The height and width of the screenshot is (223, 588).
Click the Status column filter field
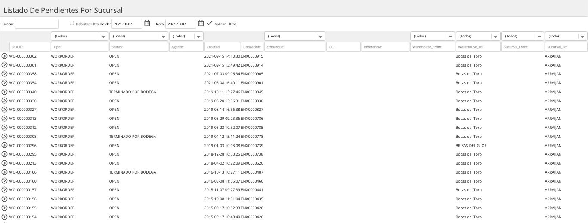[x=139, y=47]
